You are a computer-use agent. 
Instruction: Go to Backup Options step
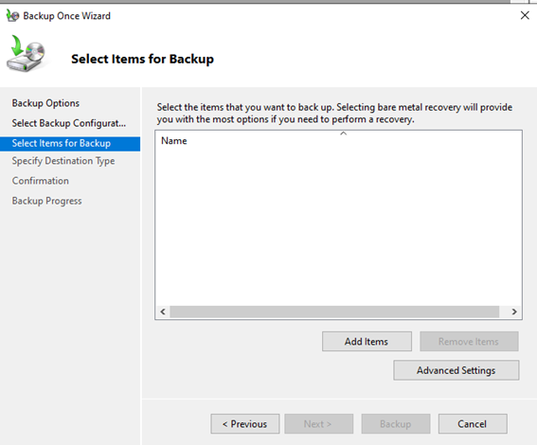45,103
